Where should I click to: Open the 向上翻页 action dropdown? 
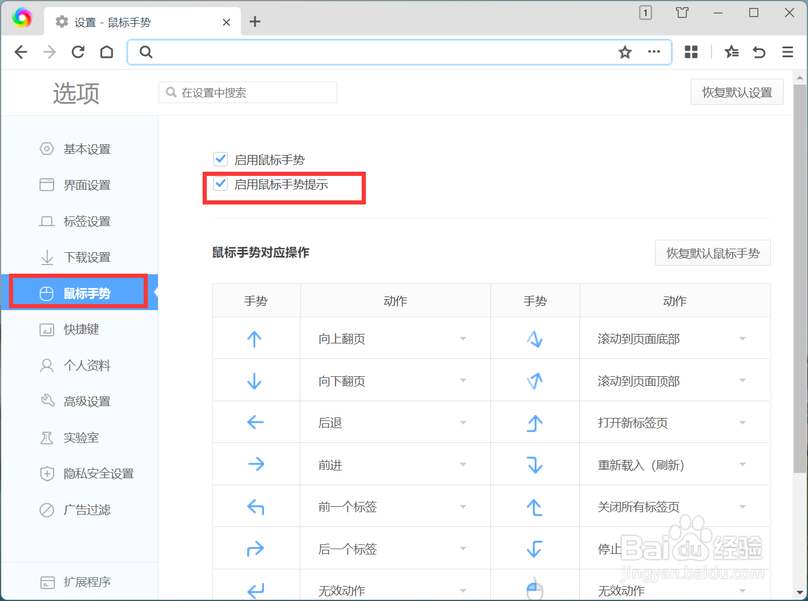pos(463,338)
